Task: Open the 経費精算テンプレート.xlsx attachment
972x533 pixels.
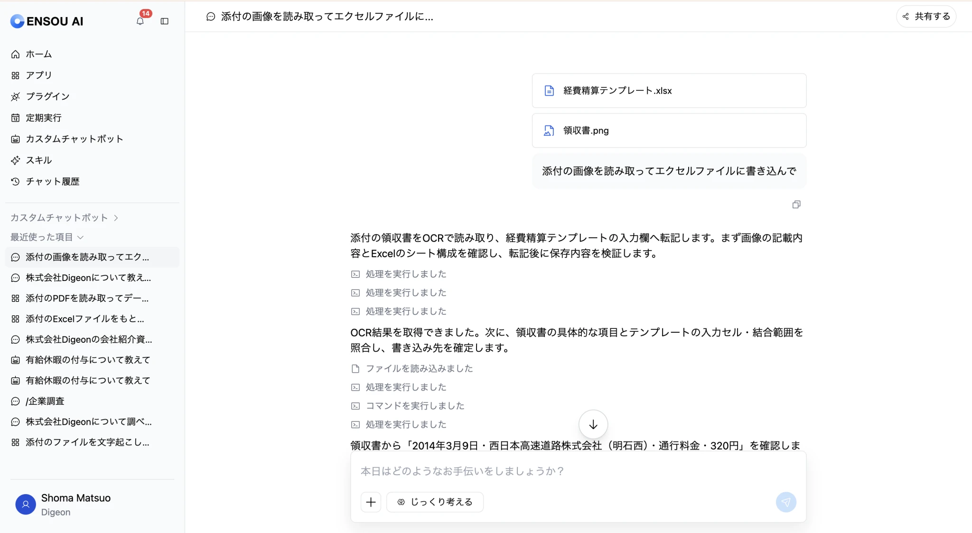Action: [x=669, y=91]
